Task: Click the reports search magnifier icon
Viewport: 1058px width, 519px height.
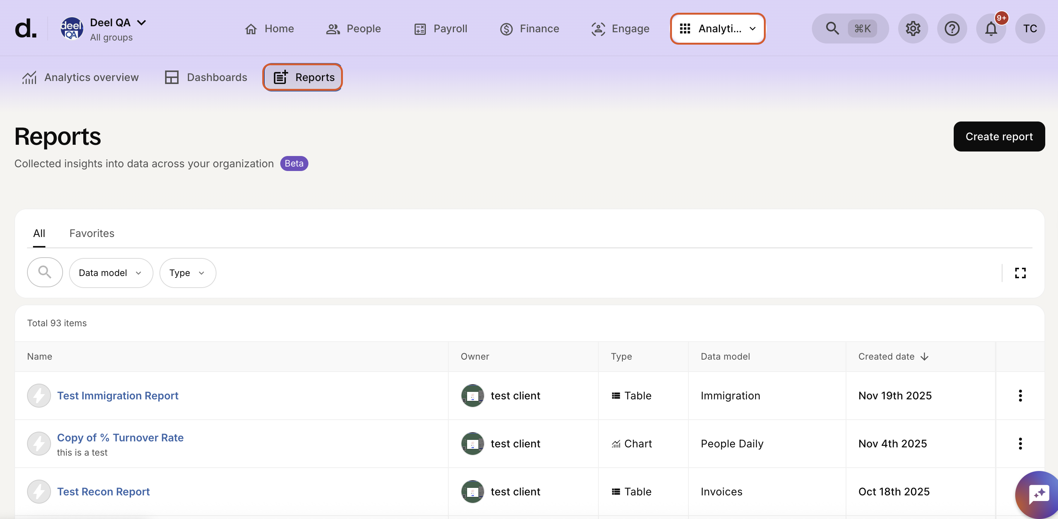Action: (45, 272)
